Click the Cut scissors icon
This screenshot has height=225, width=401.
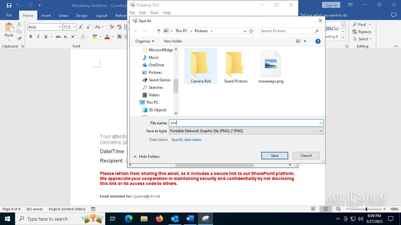[19, 24]
